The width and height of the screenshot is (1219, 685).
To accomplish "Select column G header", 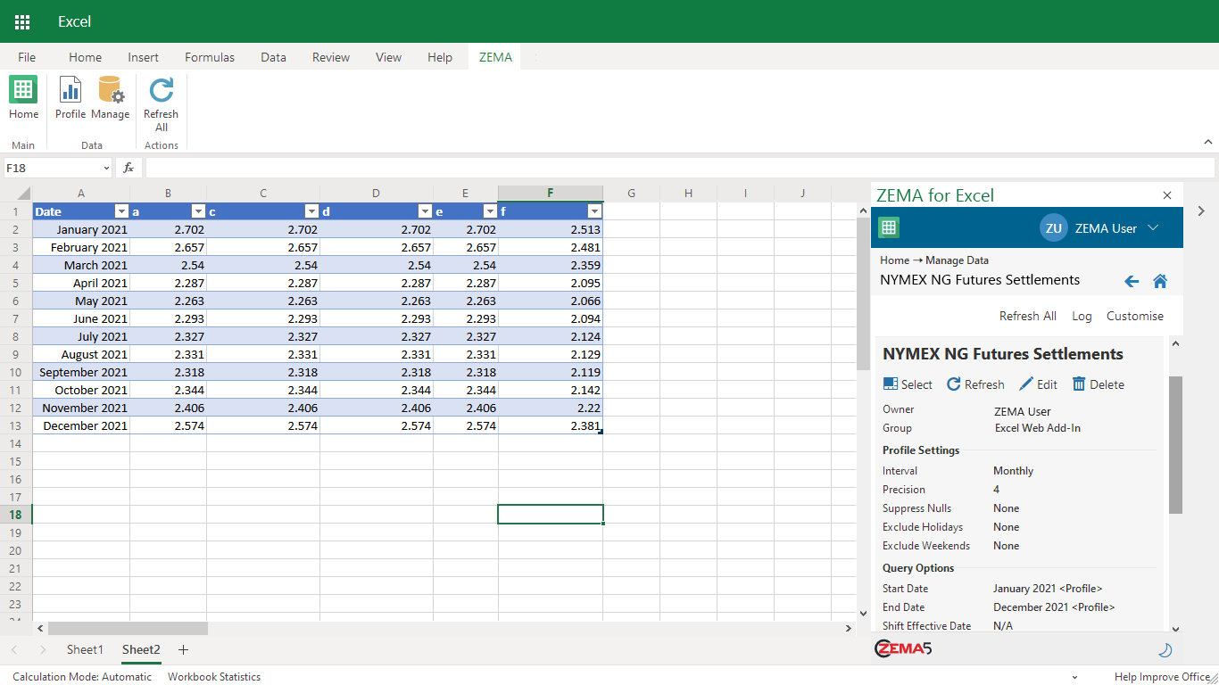I will tap(631, 194).
